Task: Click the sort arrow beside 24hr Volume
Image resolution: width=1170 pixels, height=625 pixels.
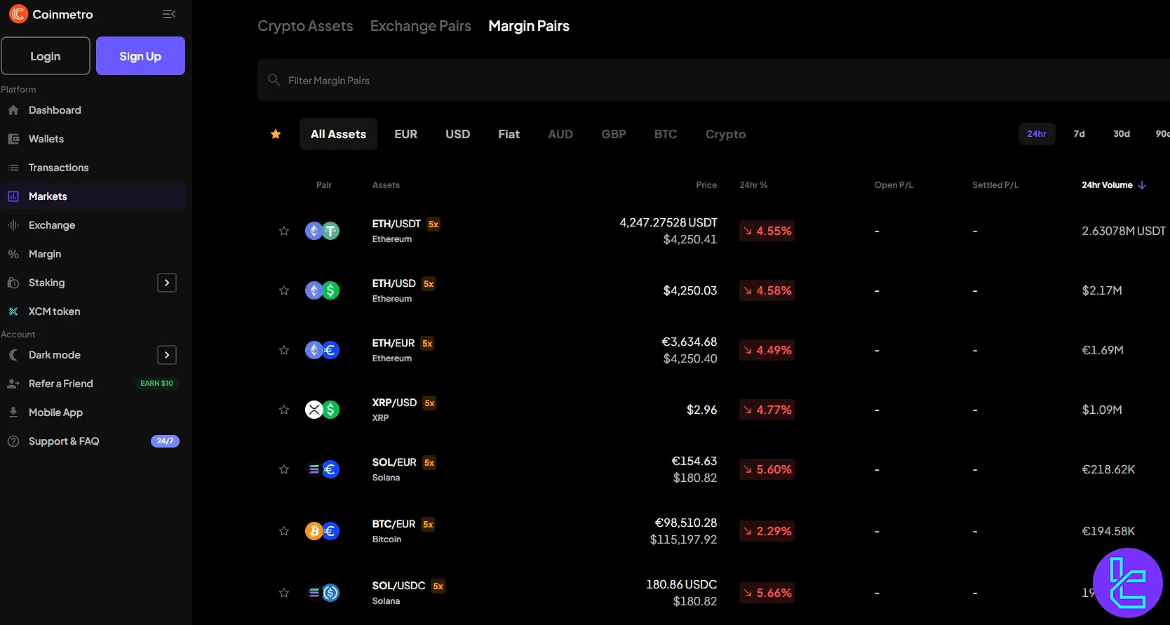Action: [1142, 185]
